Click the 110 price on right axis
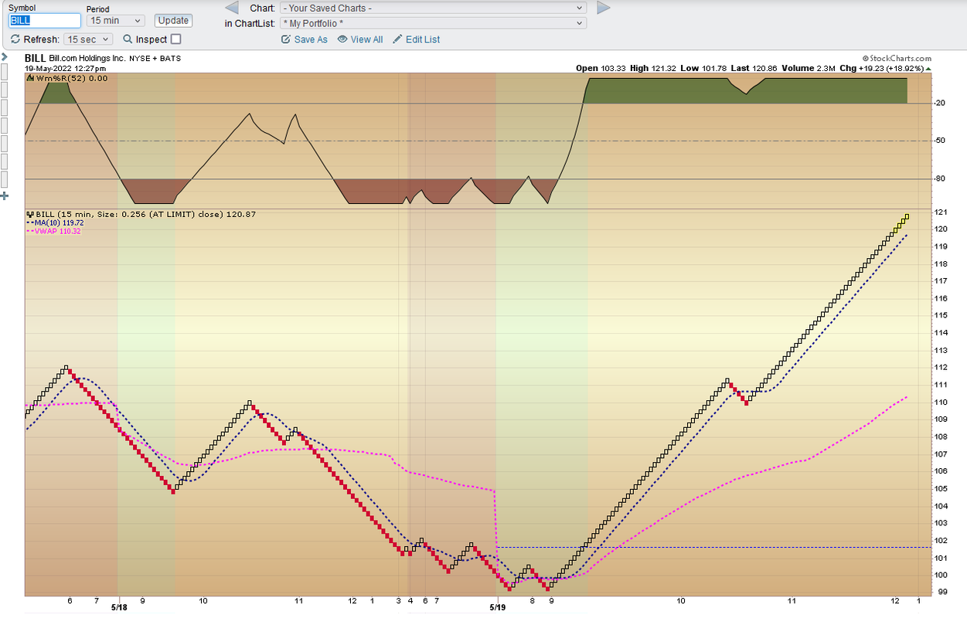The image size is (967, 618). click(x=940, y=402)
